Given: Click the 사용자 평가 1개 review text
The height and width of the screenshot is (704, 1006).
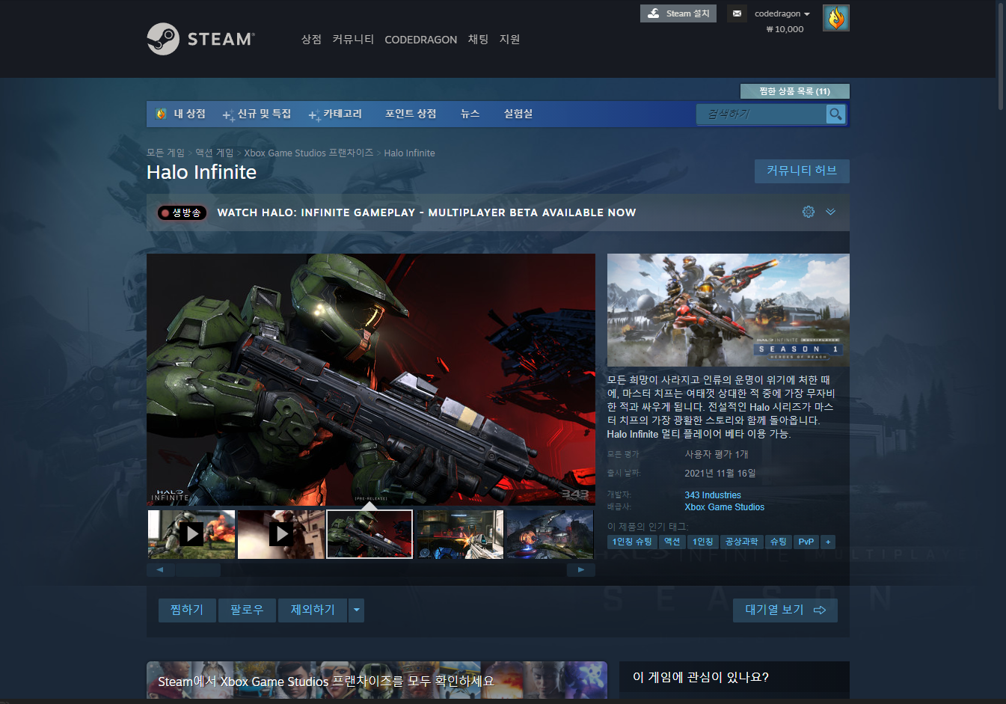Looking at the screenshot, I should (x=717, y=454).
